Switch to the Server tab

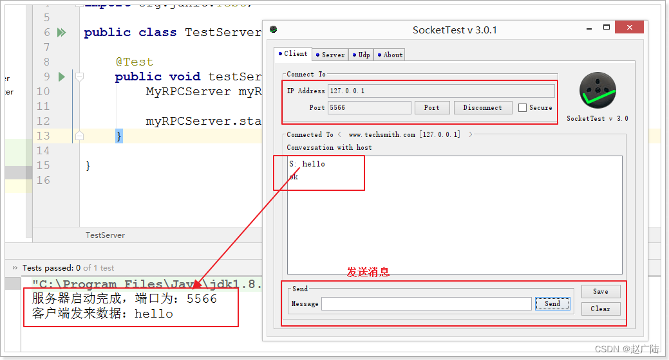tap(330, 55)
